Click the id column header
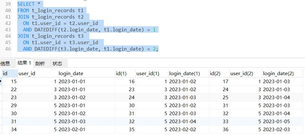 [10, 74]
